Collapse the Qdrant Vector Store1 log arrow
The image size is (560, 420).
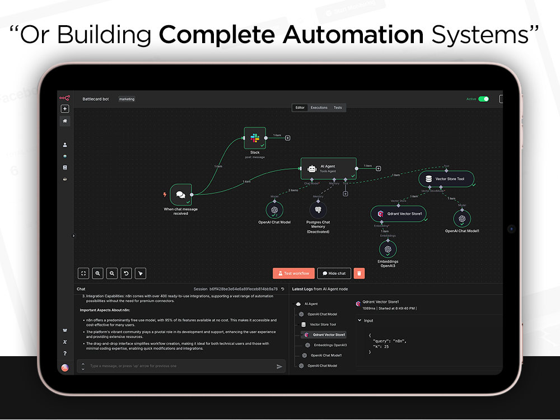[302, 335]
